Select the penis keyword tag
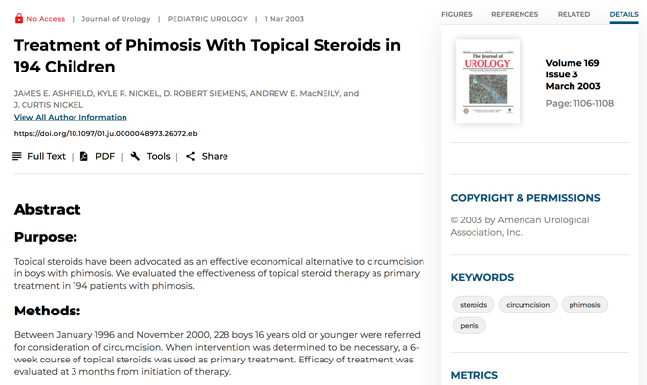 [470, 325]
